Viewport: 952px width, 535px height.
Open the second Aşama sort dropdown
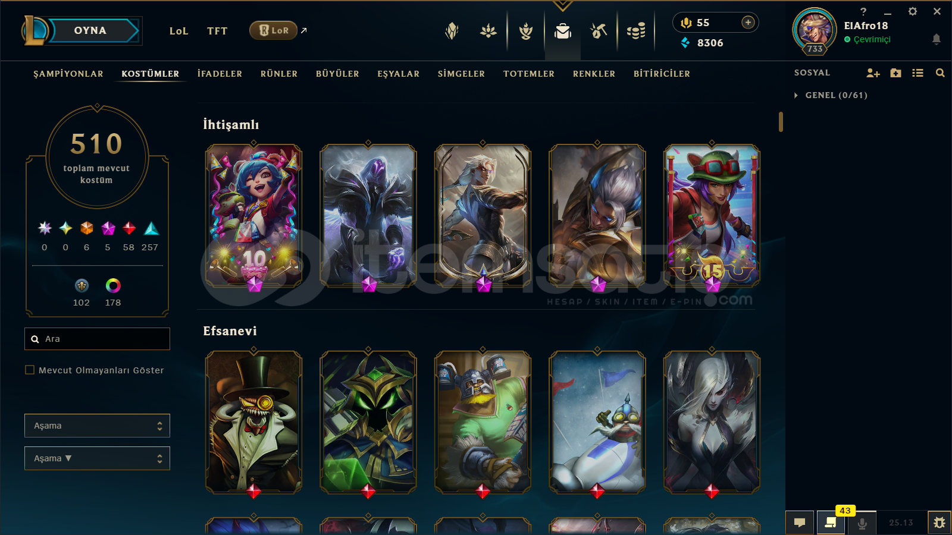(97, 458)
